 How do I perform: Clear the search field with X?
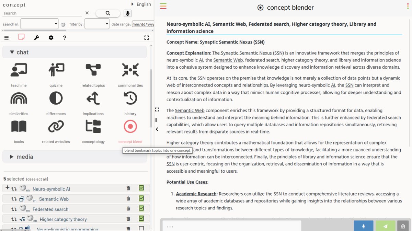point(87,13)
